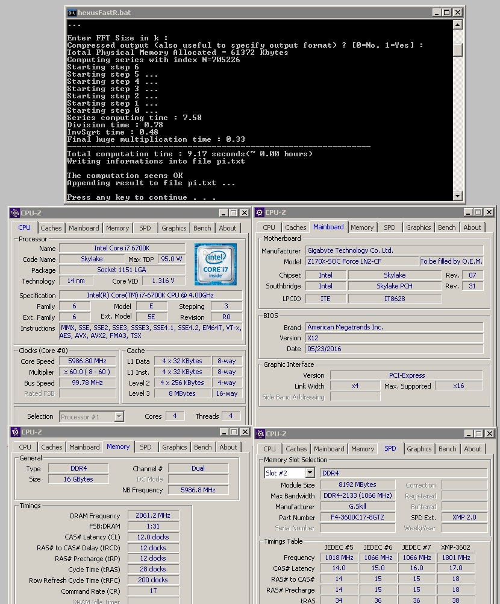Switch to Memory tab in the Mainboard window
Image resolution: width=500 pixels, height=604 pixels.
tap(362, 227)
